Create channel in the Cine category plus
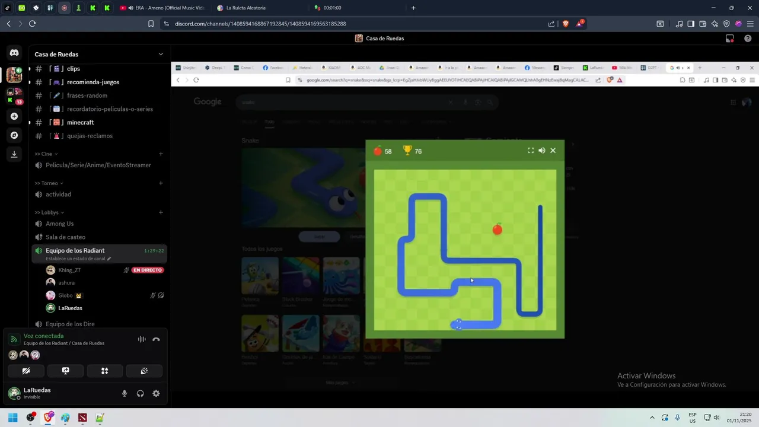The image size is (759, 427). pyautogui.click(x=161, y=154)
